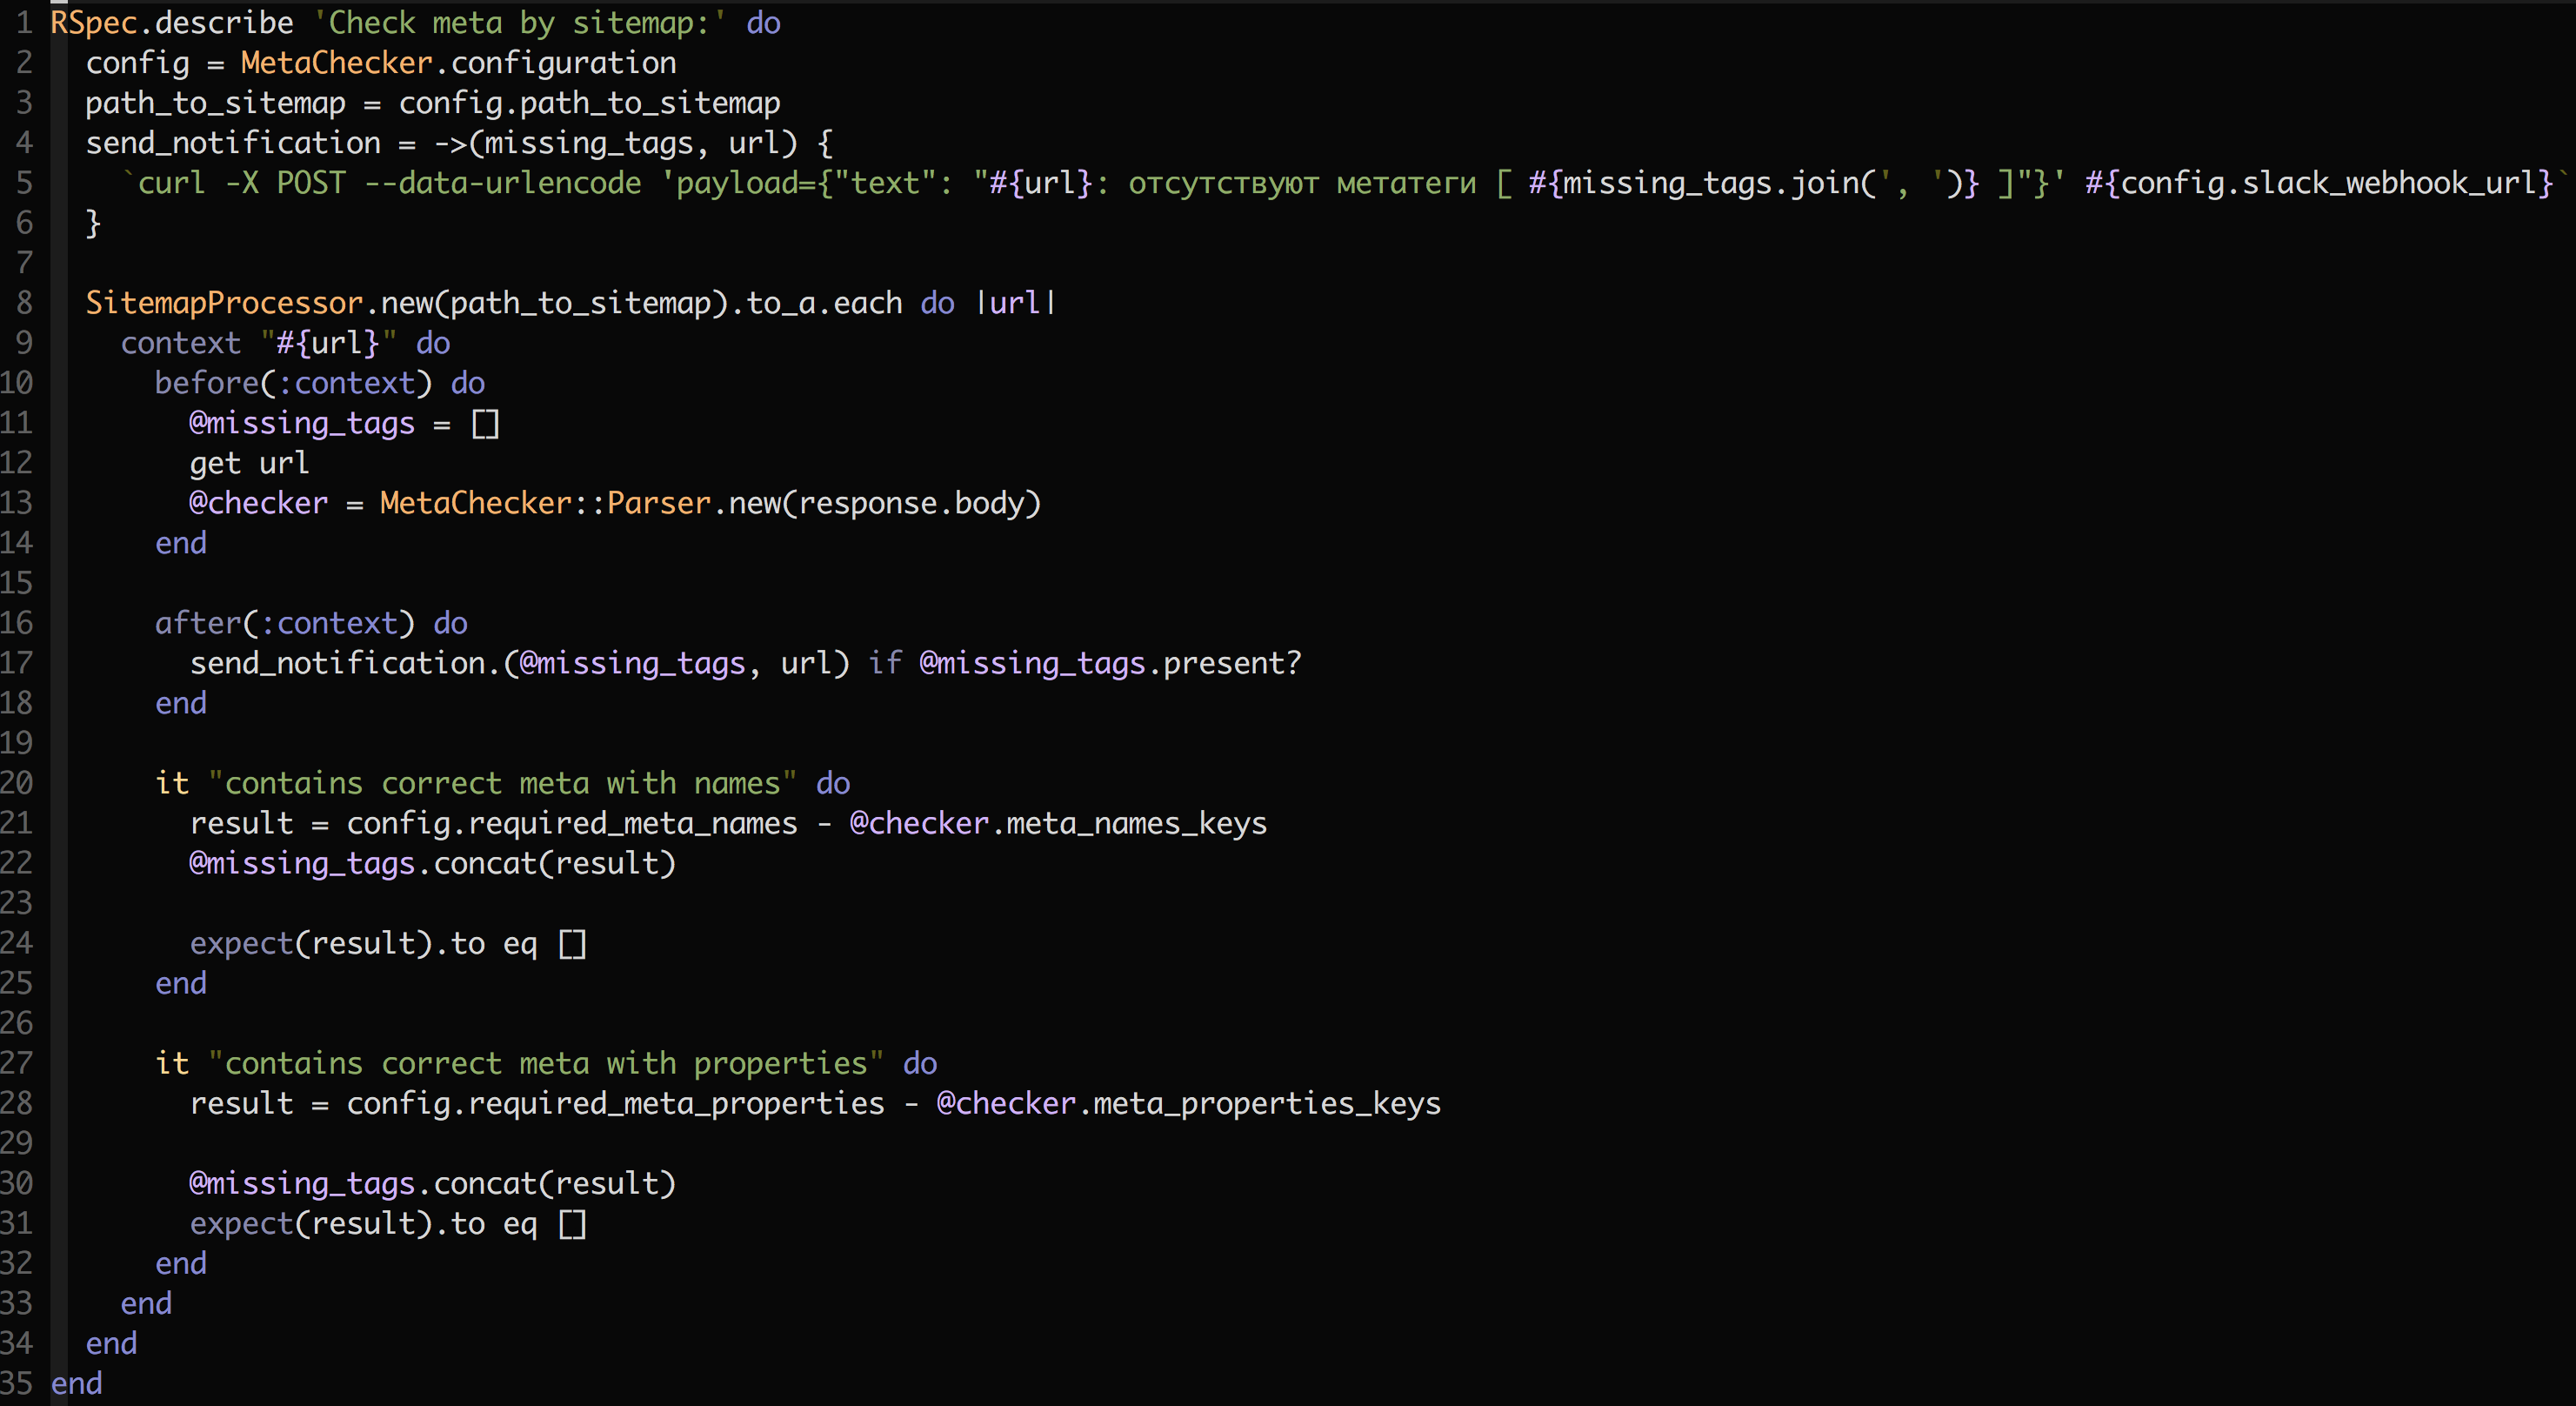Click line number 27 in the gutter
Image resolution: width=2576 pixels, height=1406 pixels.
[17, 1062]
